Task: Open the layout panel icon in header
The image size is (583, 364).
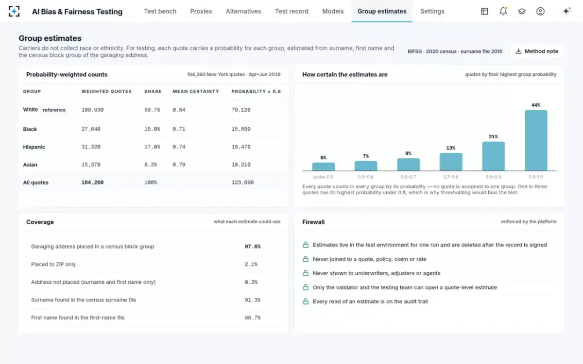Action: coord(484,11)
